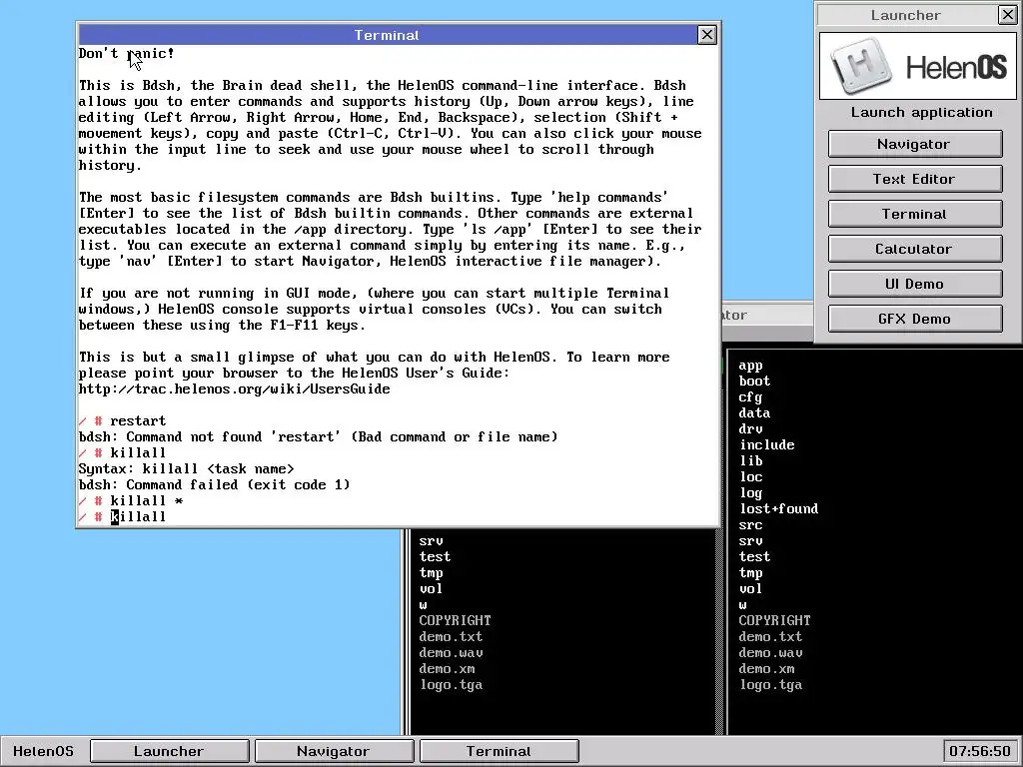Select demo.txt in Navigator right panel
Screen dimensions: 1023x767
[x=770, y=636]
